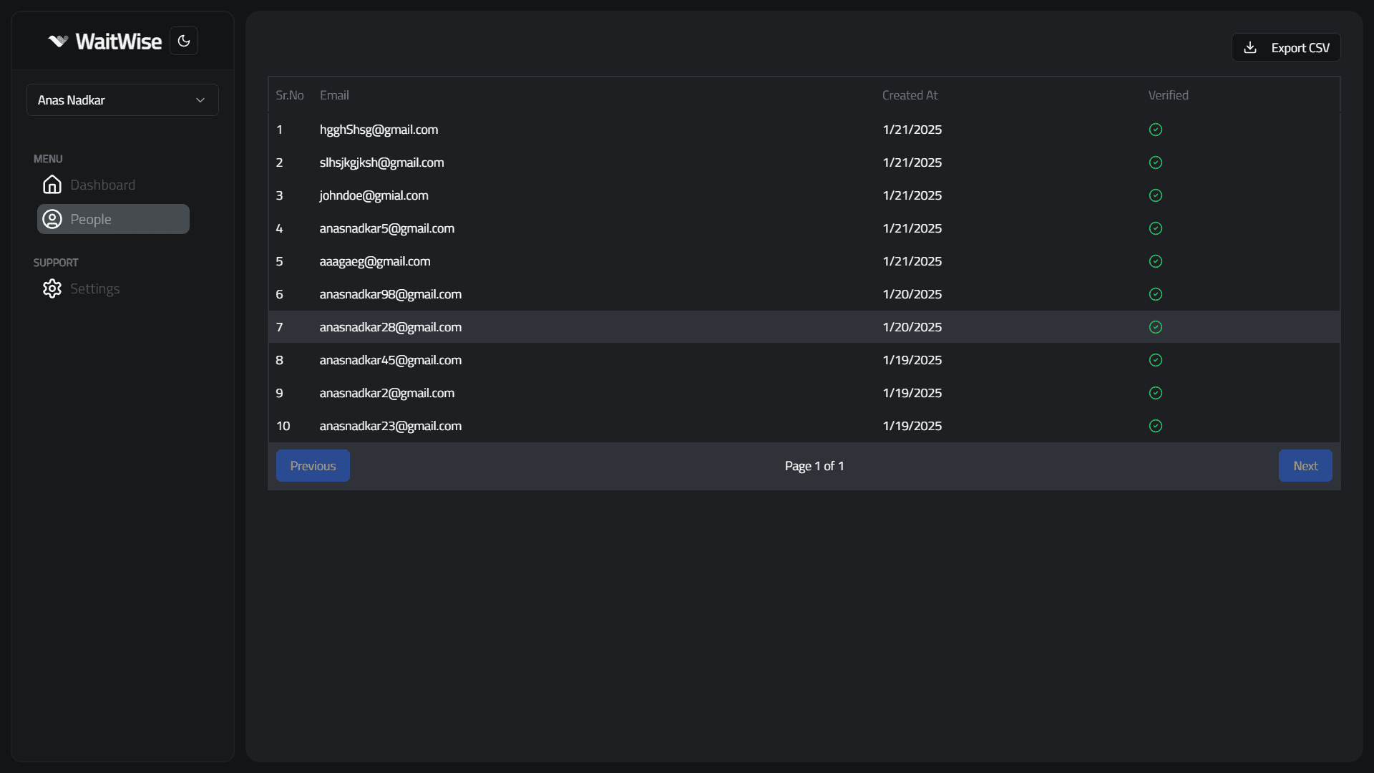Click the Email column header
The height and width of the screenshot is (773, 1374).
click(334, 95)
